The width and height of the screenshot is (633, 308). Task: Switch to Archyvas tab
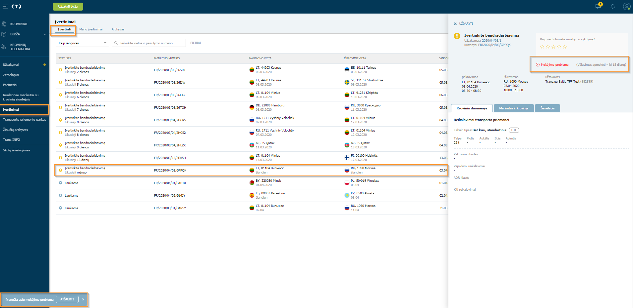[x=118, y=29]
